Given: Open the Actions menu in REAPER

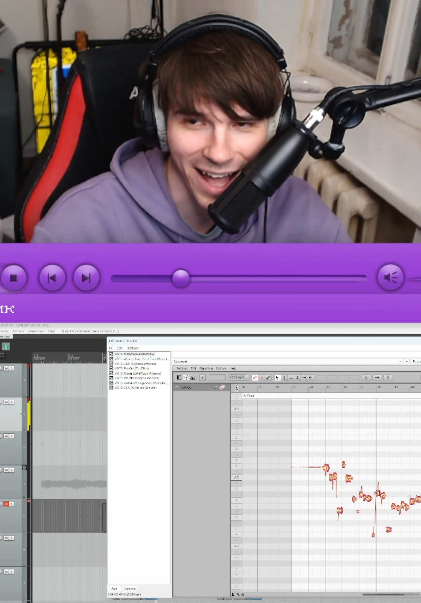Looking at the screenshot, I should point(18,331).
